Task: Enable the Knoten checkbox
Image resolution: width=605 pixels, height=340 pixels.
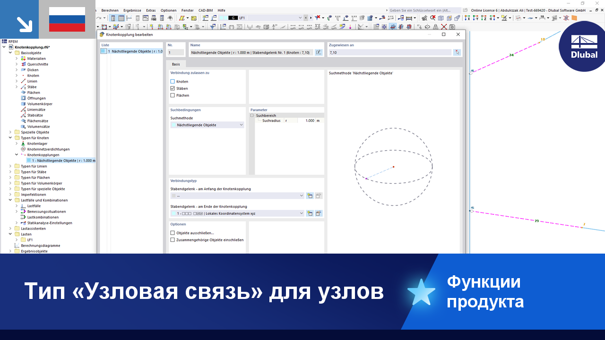Action: click(x=173, y=82)
